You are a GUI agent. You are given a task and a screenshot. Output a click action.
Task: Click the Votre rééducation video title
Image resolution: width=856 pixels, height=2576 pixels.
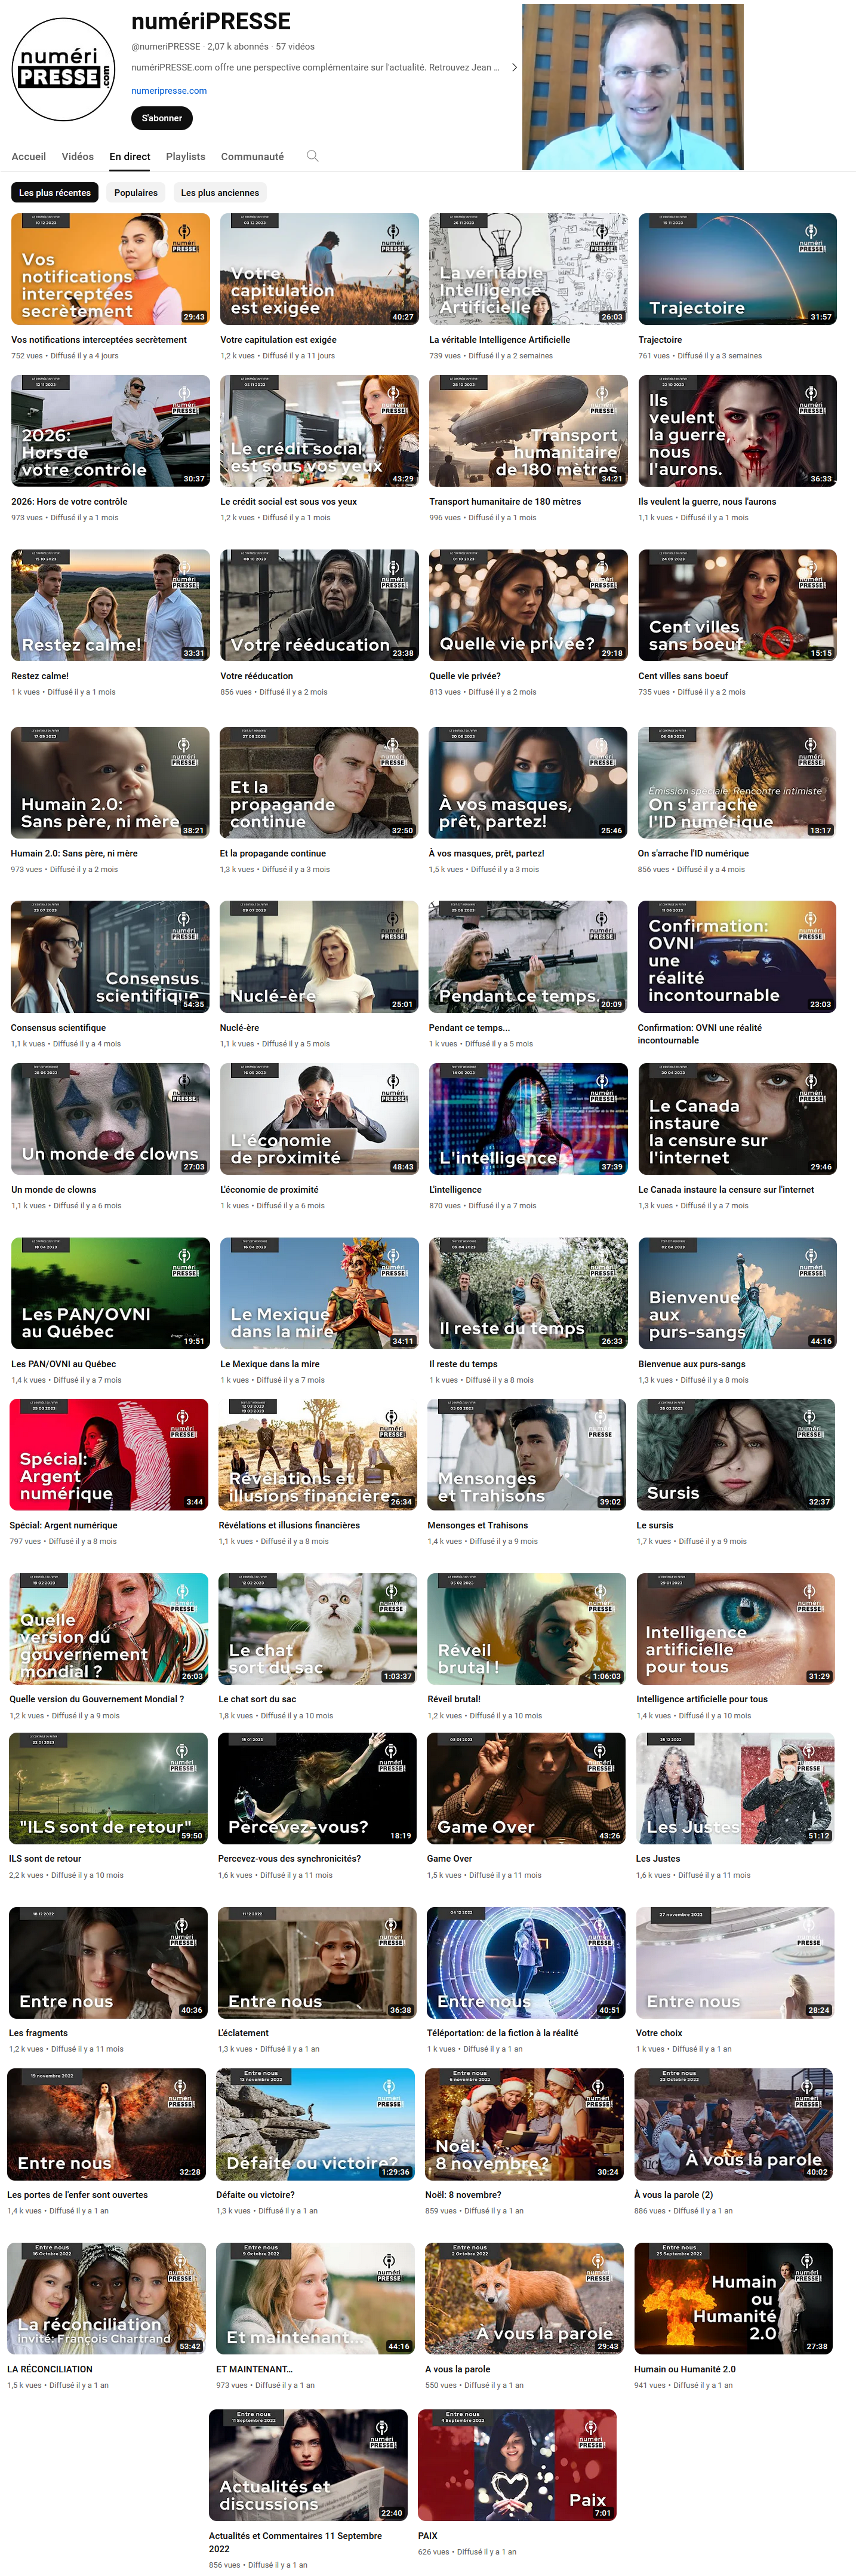click(x=256, y=676)
